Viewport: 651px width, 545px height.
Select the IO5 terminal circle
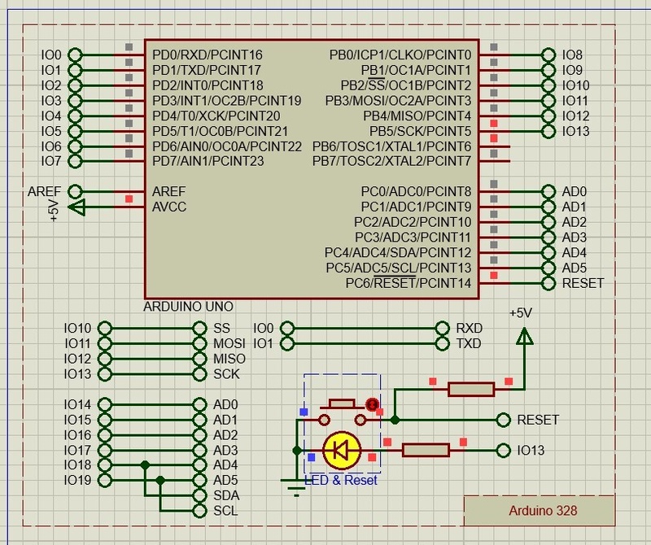click(x=75, y=131)
